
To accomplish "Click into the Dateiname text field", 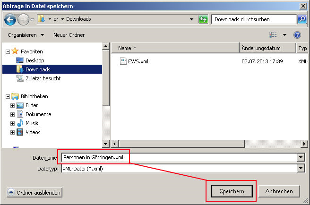I will 180,158.
